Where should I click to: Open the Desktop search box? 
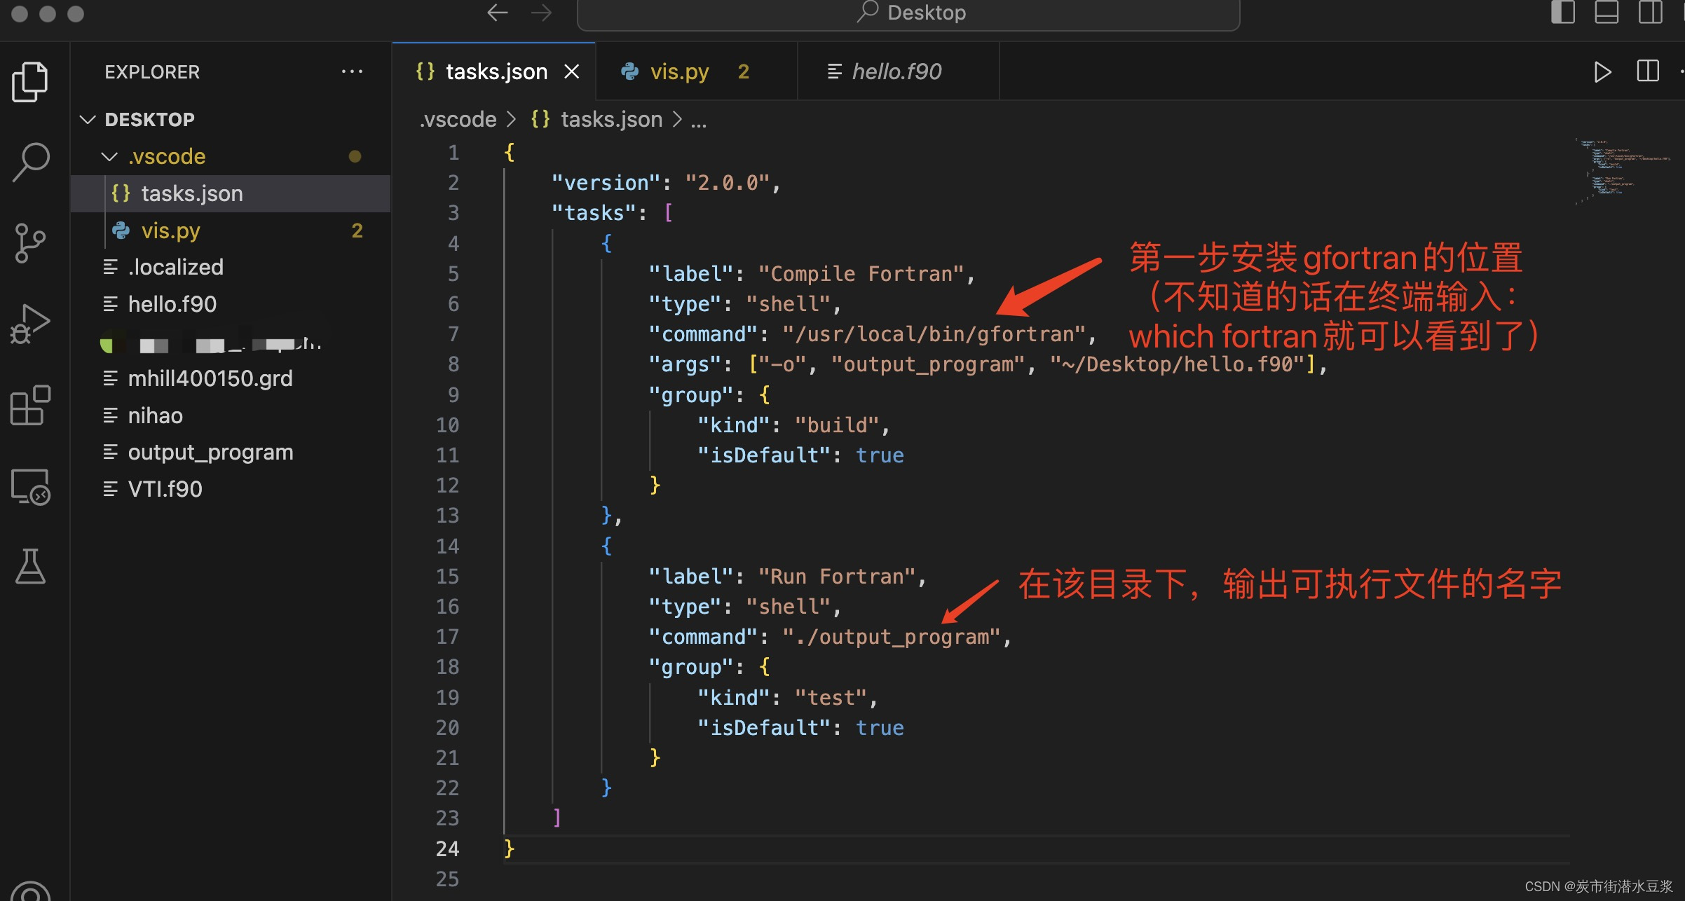click(909, 12)
